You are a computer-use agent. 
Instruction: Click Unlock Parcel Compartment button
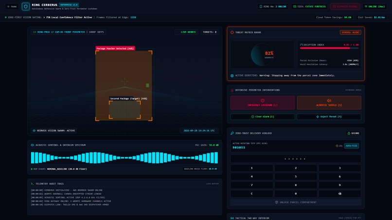pyautogui.click(x=296, y=202)
